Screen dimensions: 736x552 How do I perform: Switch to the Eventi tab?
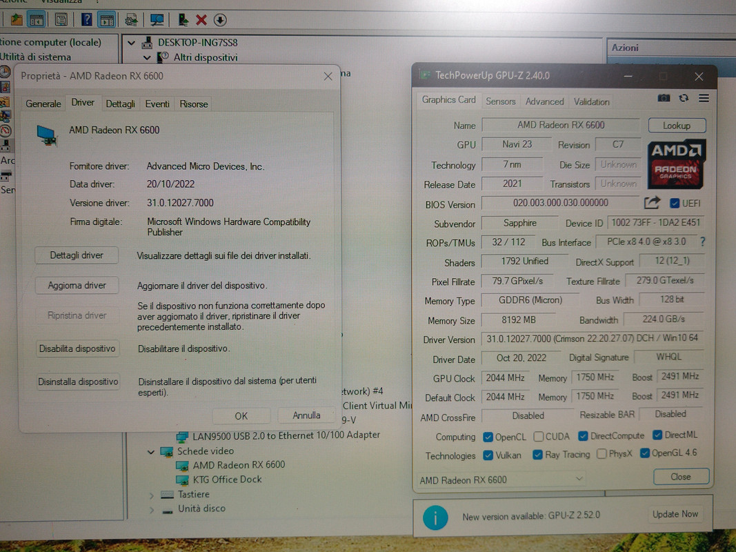(157, 103)
